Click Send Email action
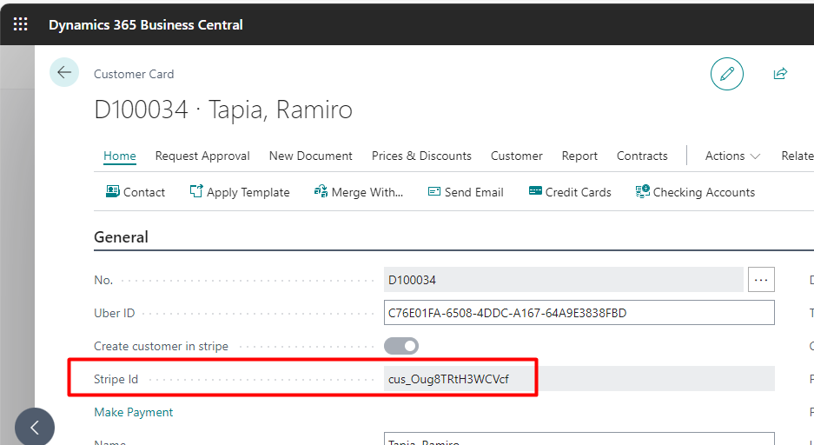Viewport: 814px width, 445px height. (465, 192)
